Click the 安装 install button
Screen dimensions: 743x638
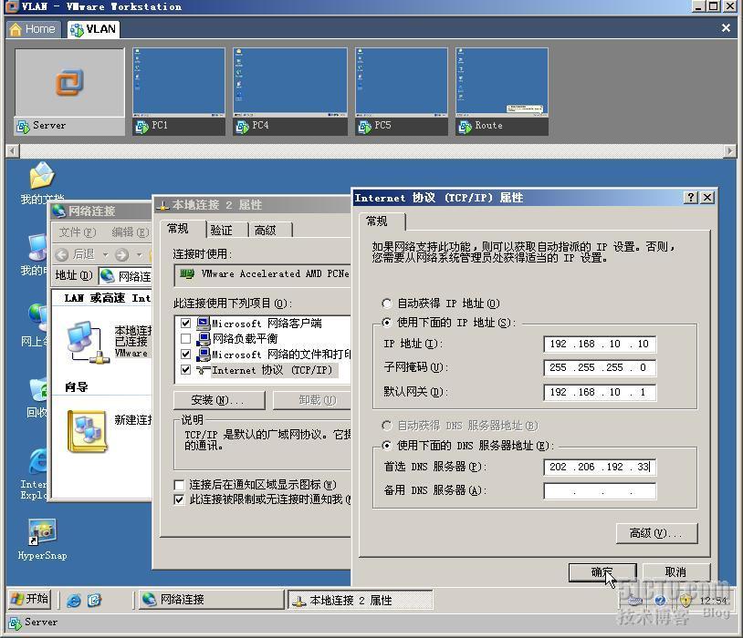(x=219, y=400)
